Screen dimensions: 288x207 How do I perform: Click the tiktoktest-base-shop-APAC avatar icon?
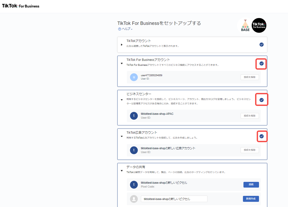(134, 116)
